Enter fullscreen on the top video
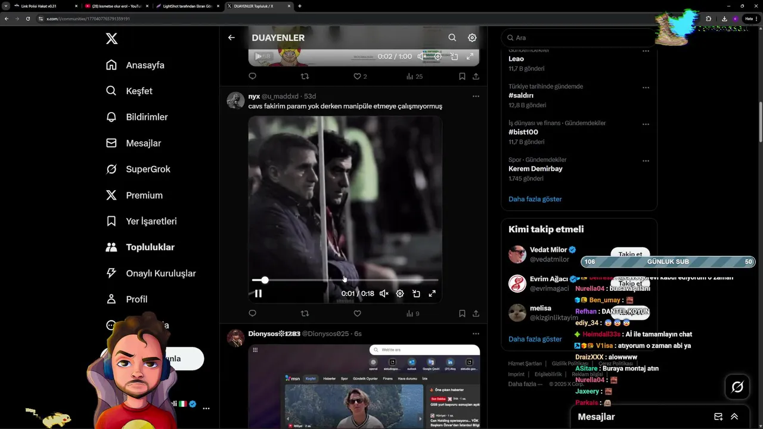Image resolution: width=763 pixels, height=429 pixels. tap(470, 57)
